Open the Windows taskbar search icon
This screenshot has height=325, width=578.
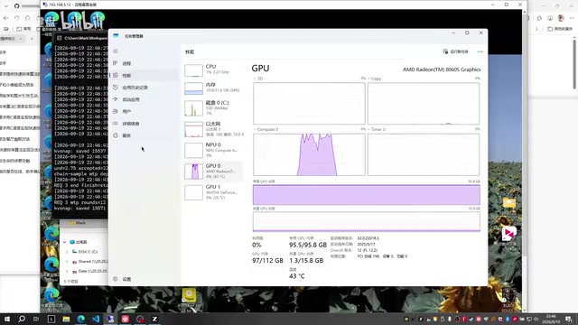coord(22,319)
